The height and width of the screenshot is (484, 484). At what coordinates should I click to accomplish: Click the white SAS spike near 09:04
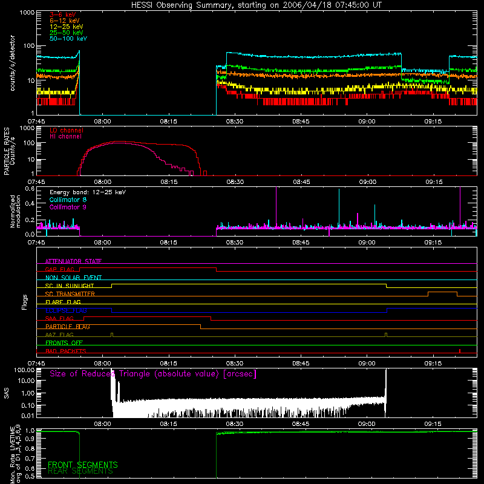(385, 392)
